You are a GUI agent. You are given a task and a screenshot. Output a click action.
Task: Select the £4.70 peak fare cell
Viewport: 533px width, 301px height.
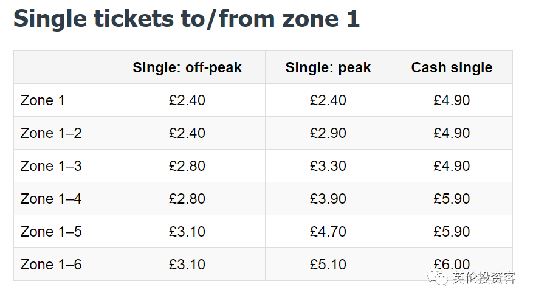[328, 232]
